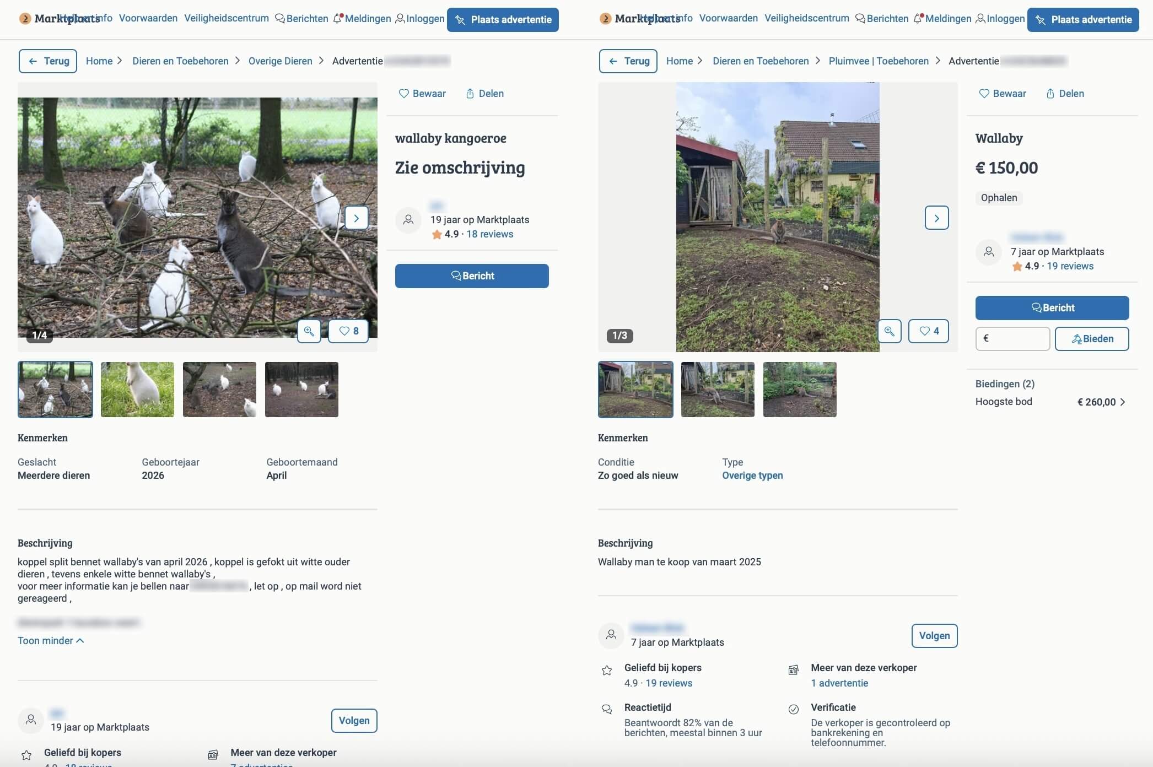This screenshot has width=1153, height=767.
Task: Show next photo in wallaby kangoeroe gallery
Action: pyautogui.click(x=357, y=218)
